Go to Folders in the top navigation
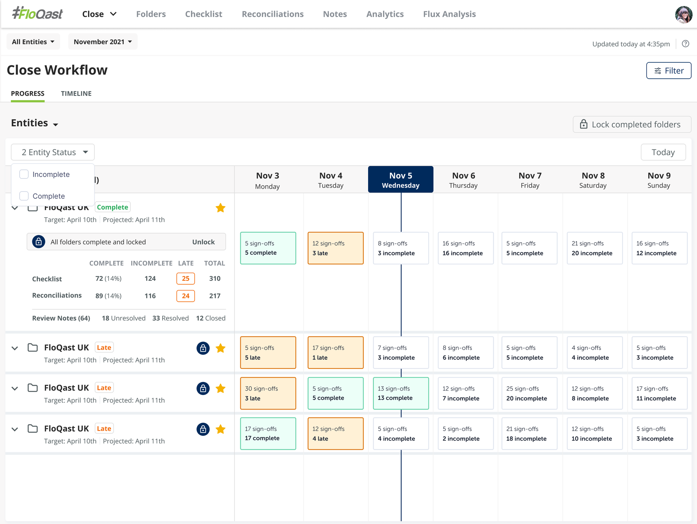The height and width of the screenshot is (524, 697). click(x=151, y=14)
